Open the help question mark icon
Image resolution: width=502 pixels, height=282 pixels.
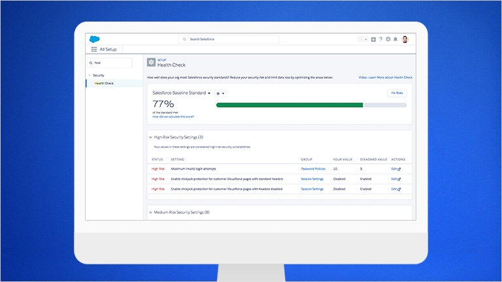(x=380, y=39)
